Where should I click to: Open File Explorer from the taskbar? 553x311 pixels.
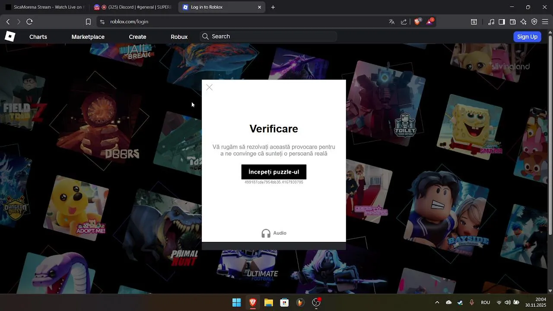(x=269, y=302)
